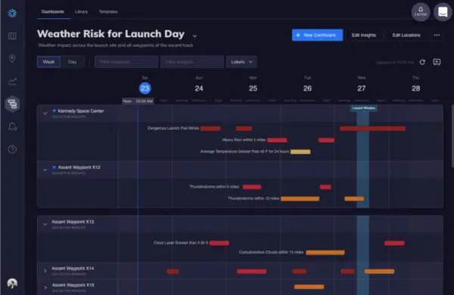Open the user avatar at sidebar bottom
The width and height of the screenshot is (454, 295).
click(12, 284)
